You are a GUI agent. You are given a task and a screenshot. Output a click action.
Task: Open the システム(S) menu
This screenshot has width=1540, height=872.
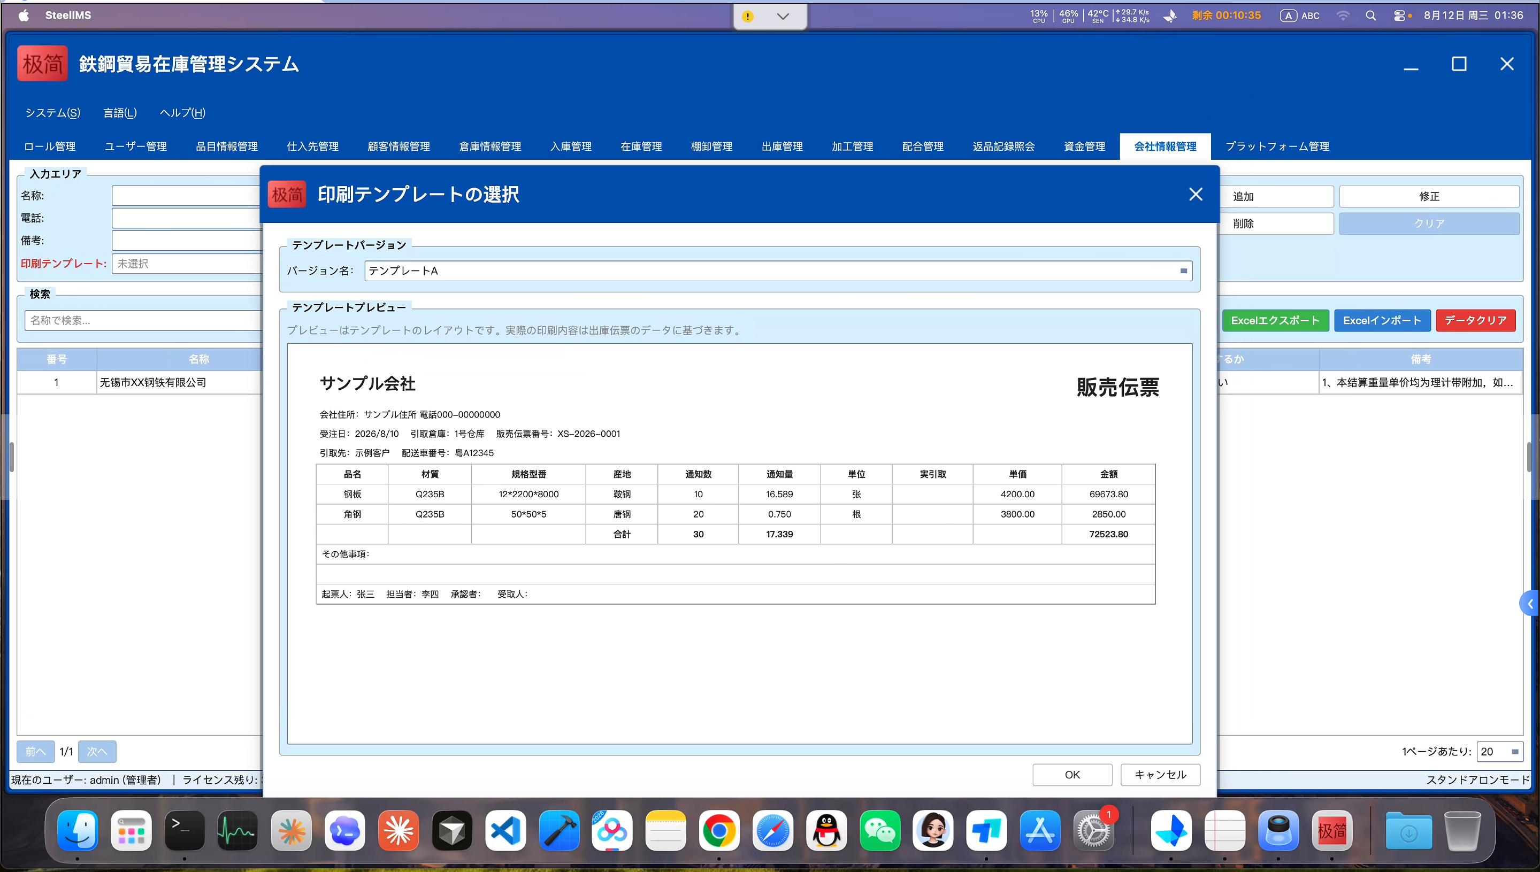click(x=53, y=113)
